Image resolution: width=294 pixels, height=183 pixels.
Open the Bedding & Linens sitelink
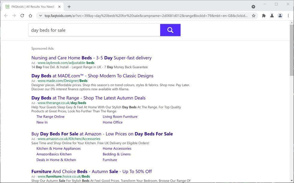(x=116, y=154)
